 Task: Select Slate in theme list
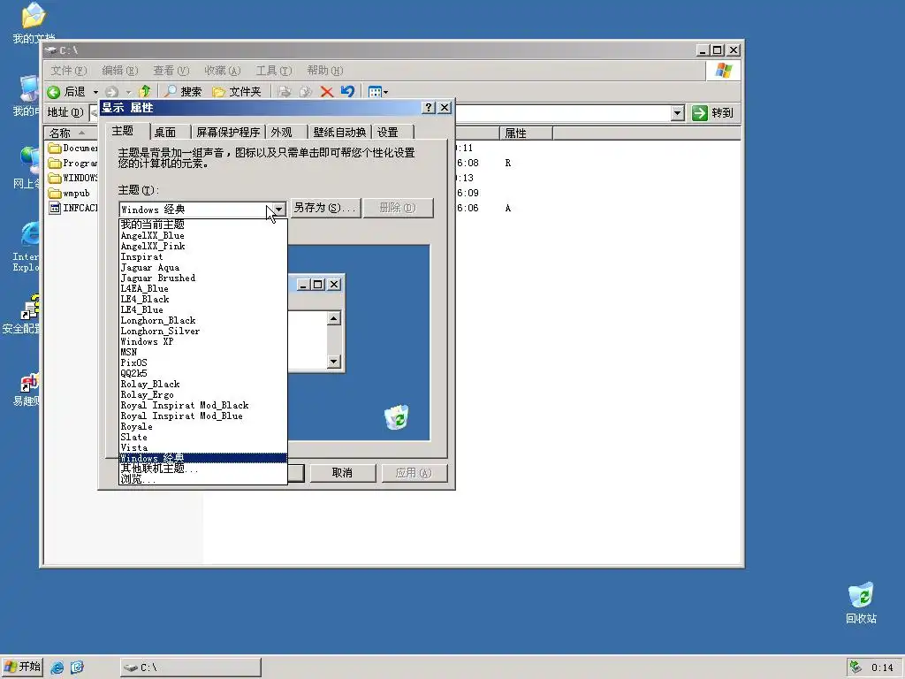202,437
